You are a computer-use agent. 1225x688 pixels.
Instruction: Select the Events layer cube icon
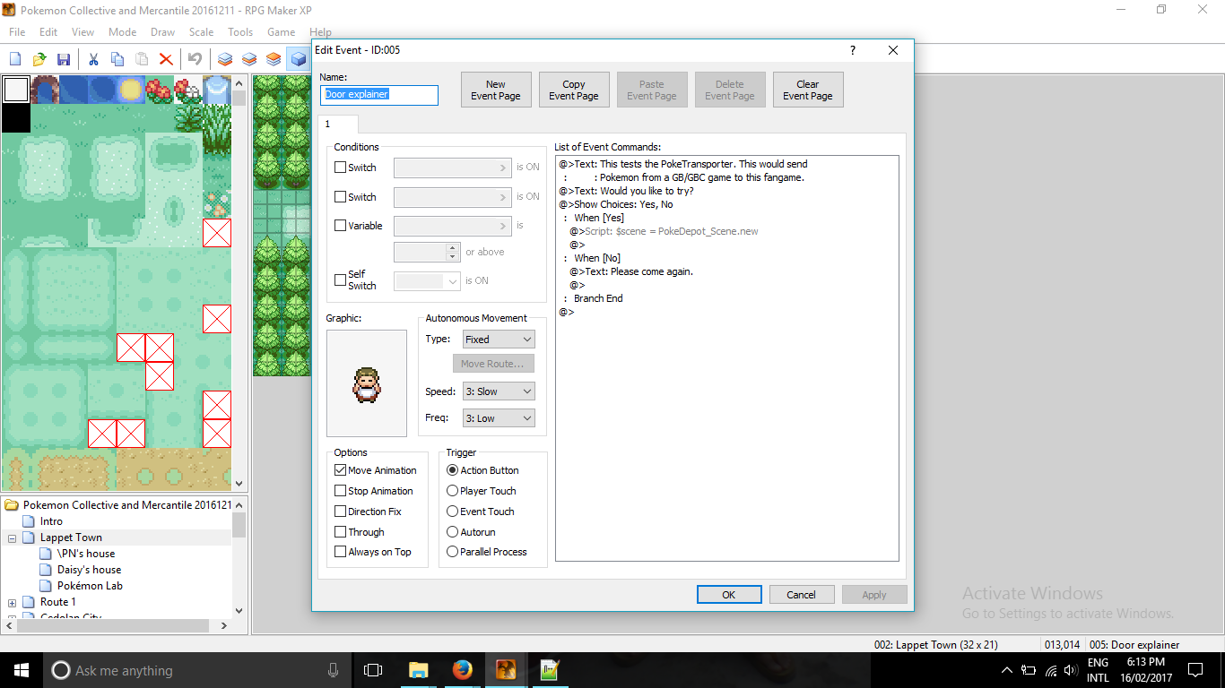(x=298, y=59)
